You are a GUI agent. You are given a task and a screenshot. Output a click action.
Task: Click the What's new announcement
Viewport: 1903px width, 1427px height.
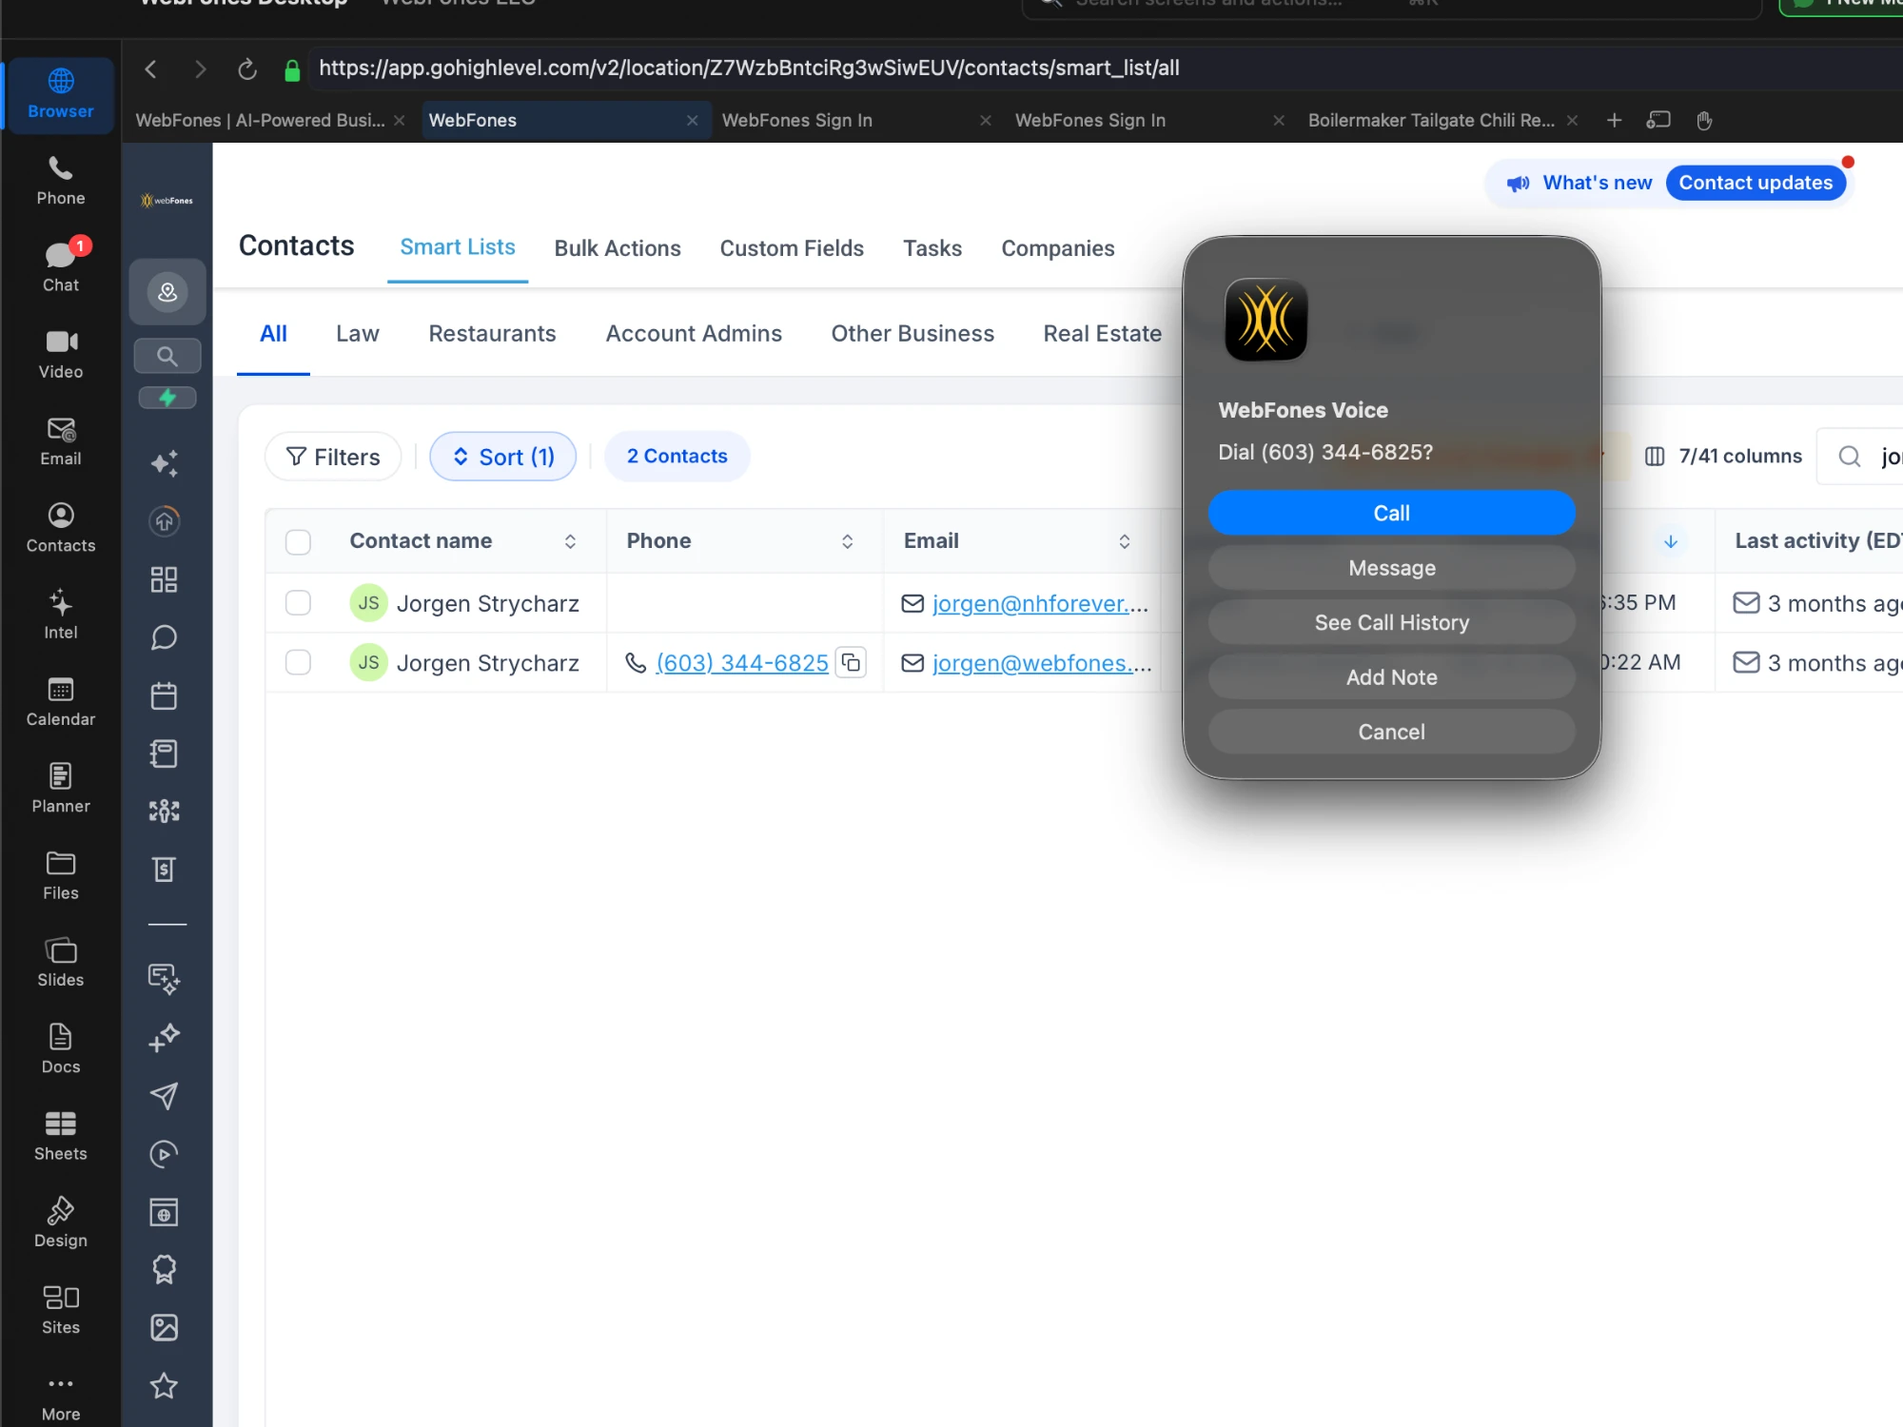point(1579,183)
